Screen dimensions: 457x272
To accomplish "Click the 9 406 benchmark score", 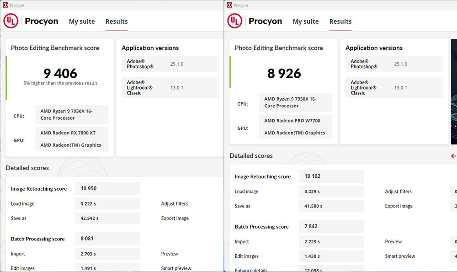I will 60,73.
